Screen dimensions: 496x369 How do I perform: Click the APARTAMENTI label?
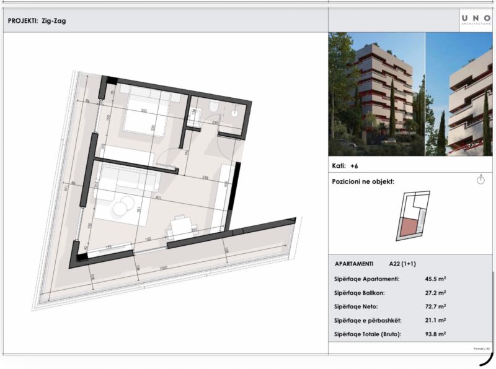pos(354,264)
